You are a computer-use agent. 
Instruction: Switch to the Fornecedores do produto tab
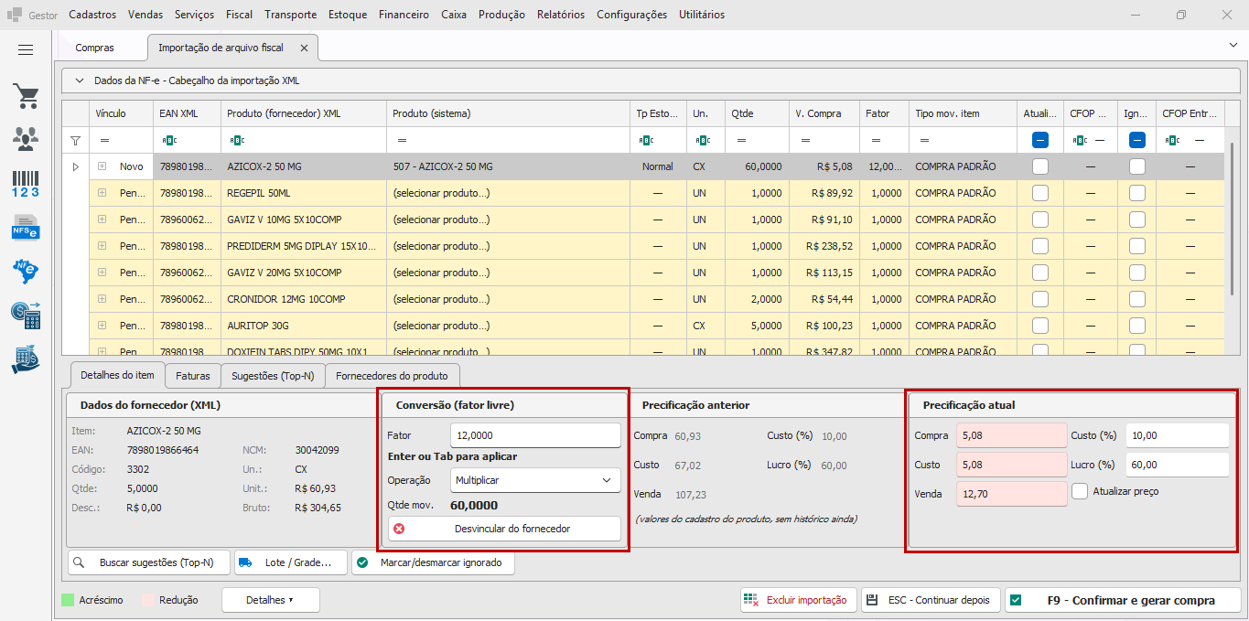pyautogui.click(x=393, y=375)
